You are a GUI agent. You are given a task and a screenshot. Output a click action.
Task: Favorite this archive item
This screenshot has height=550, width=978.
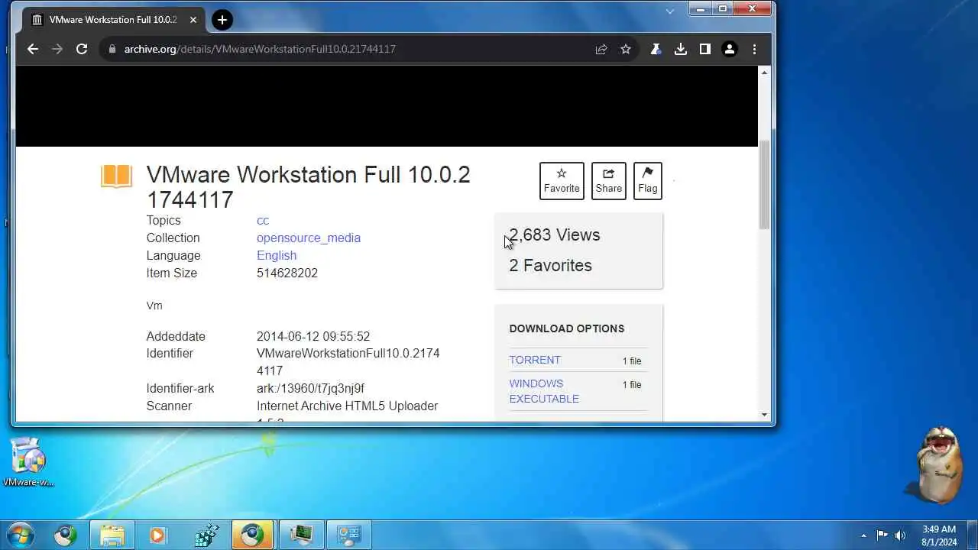pos(562,181)
